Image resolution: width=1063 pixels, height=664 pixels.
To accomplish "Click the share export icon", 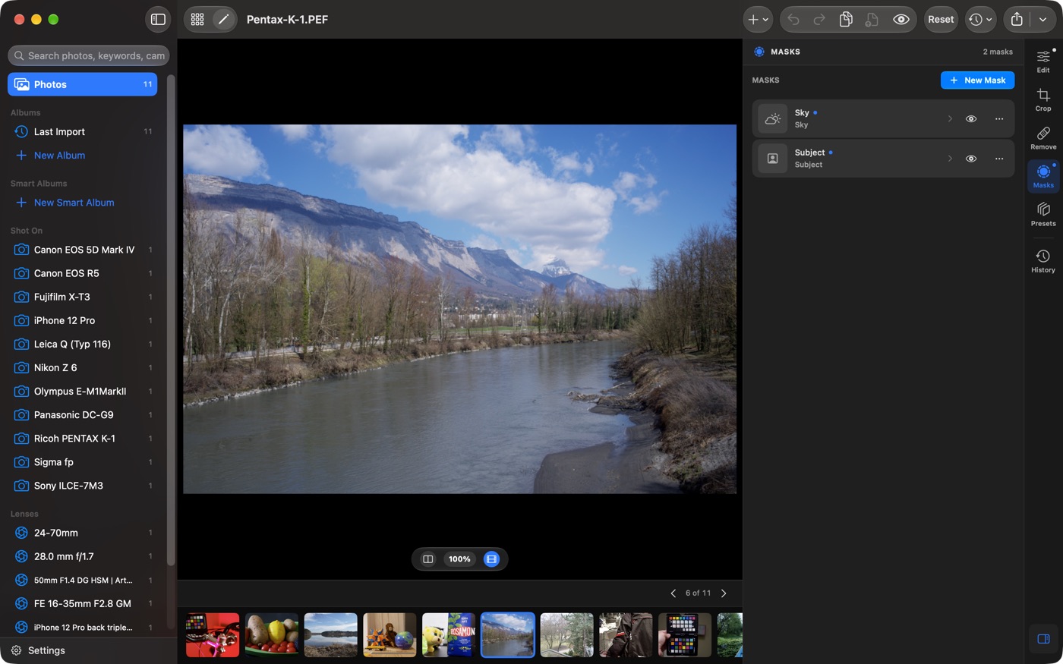I will click(x=1017, y=20).
